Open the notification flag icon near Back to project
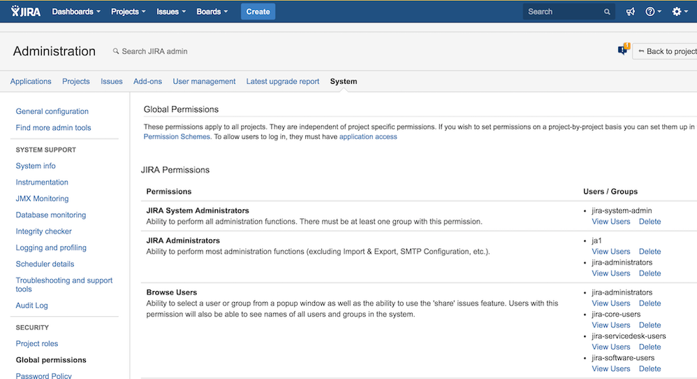The height and width of the screenshot is (379, 697). 623,50
